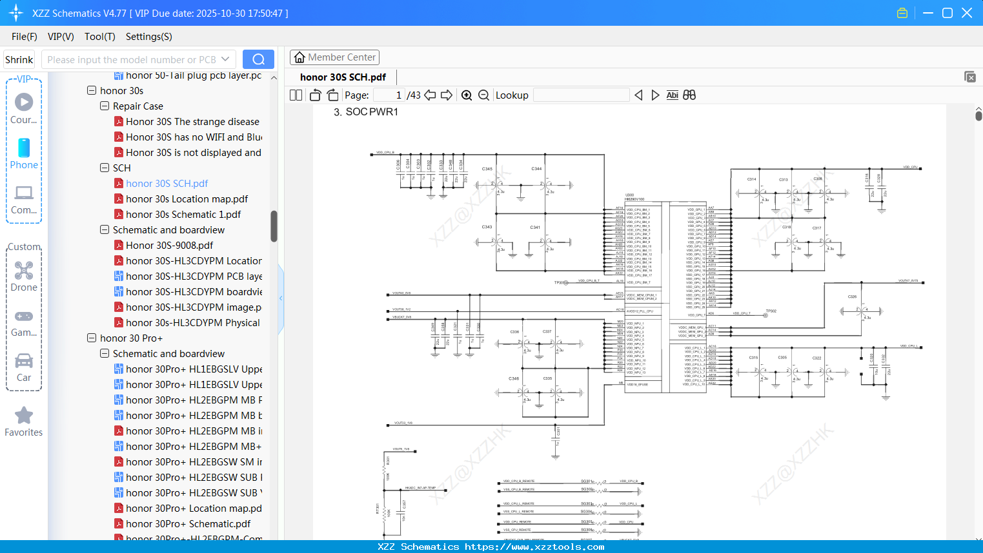Open honor 30Pro+ Location map.pdf
This screenshot has height=553, width=983.
coord(194,509)
